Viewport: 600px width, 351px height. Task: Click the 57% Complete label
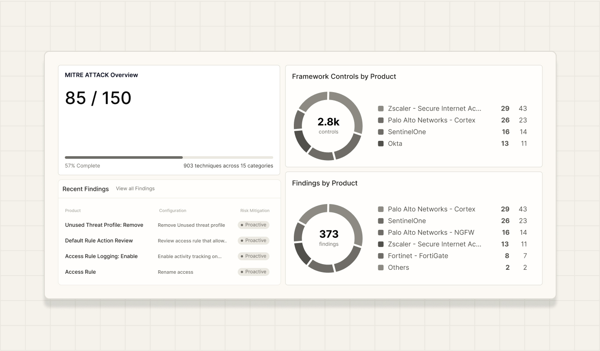(83, 166)
